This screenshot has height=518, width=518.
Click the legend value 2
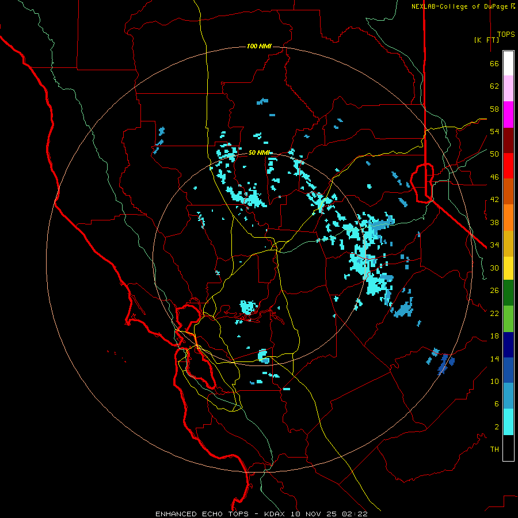(496, 427)
